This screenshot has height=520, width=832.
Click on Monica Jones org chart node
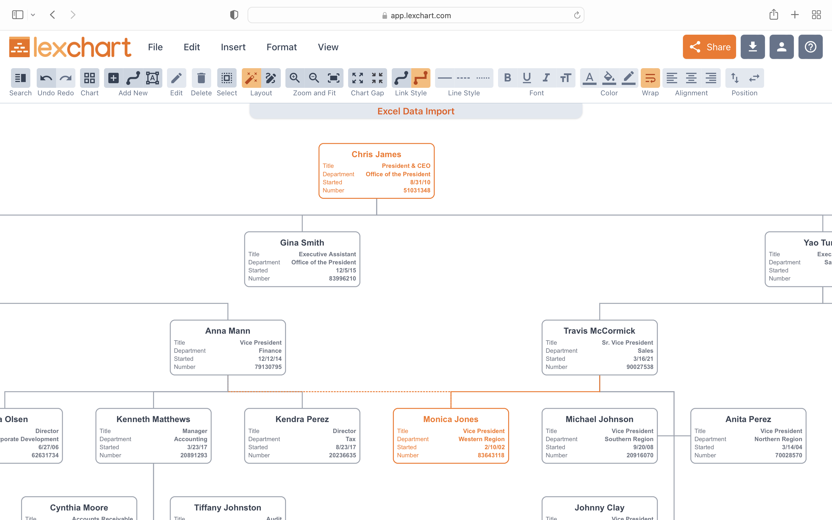(451, 435)
